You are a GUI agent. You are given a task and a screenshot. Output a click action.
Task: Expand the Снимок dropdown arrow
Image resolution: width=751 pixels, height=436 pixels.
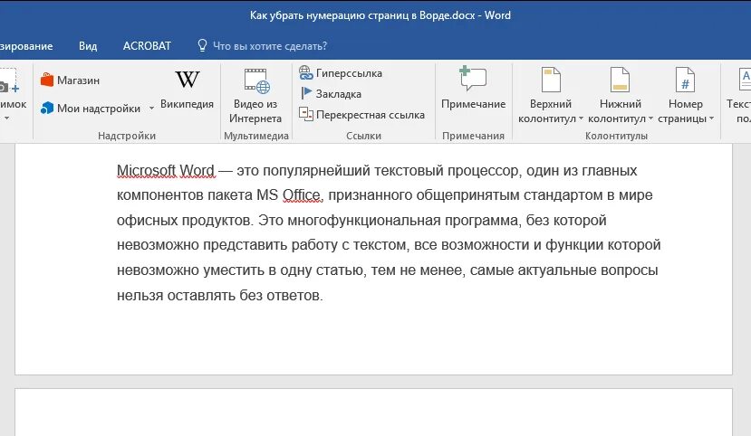coord(6,118)
